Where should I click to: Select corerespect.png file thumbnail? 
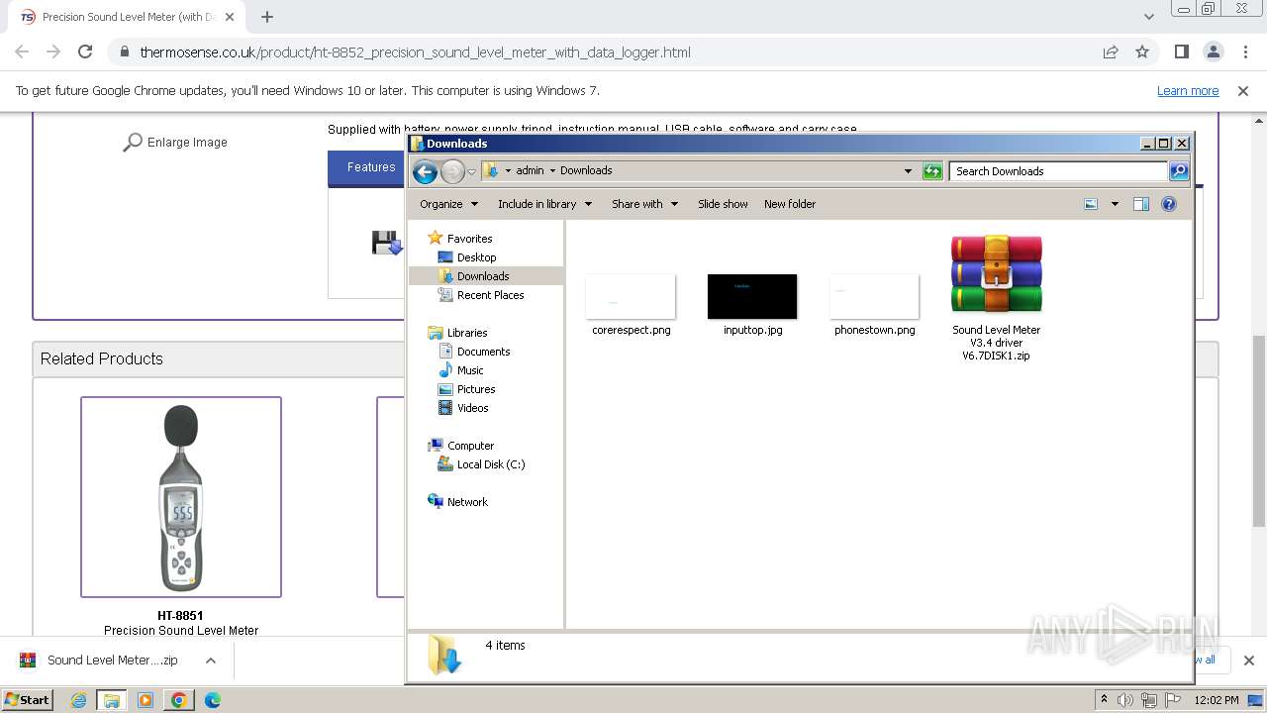[x=631, y=297]
